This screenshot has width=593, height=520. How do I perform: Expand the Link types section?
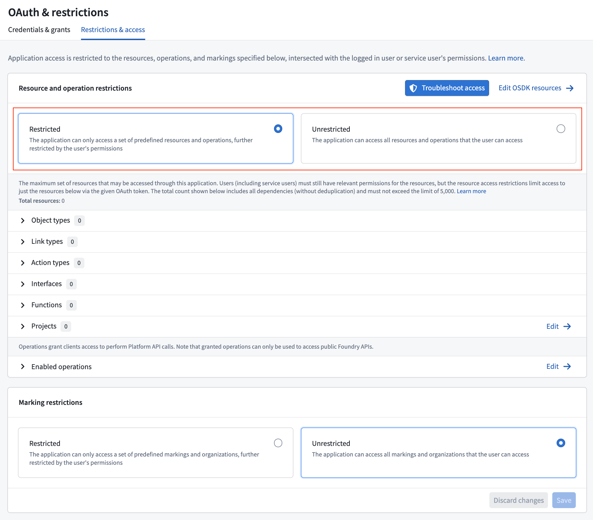pyautogui.click(x=23, y=242)
